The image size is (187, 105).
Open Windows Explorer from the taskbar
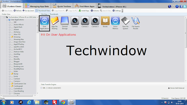click(37, 102)
